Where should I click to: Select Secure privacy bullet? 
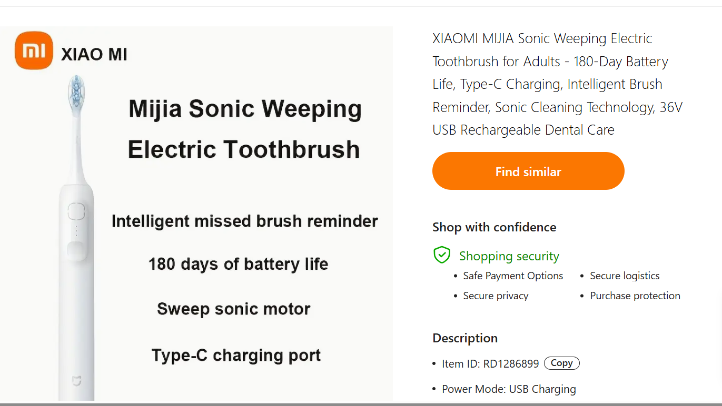point(495,296)
